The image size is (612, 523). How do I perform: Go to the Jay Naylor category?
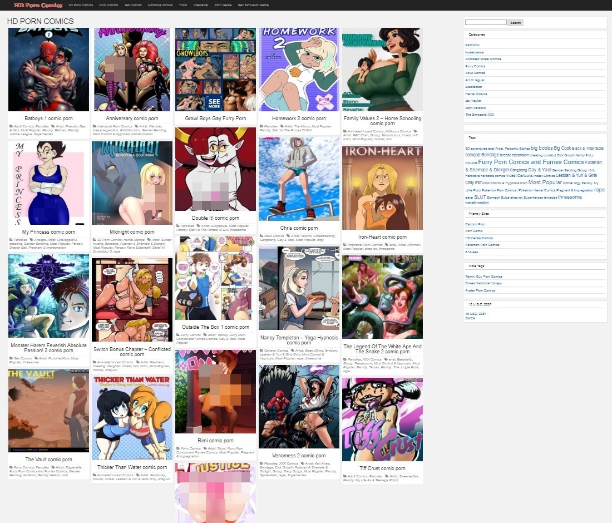[473, 101]
